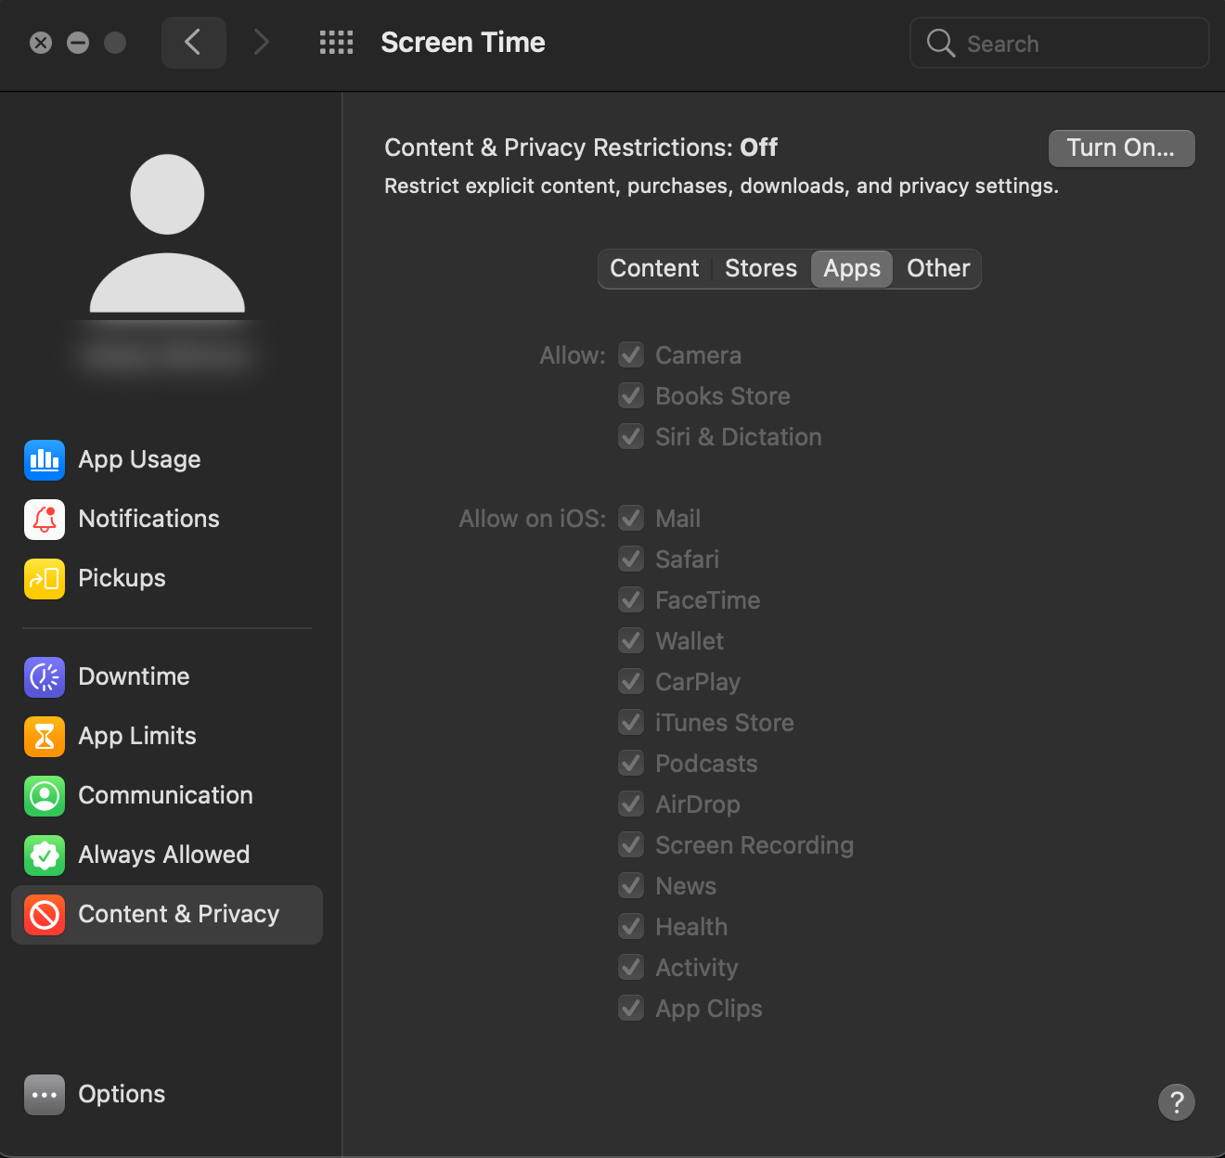Image resolution: width=1225 pixels, height=1158 pixels.
Task: Toggle the Activity checkbox
Action: 631,967
